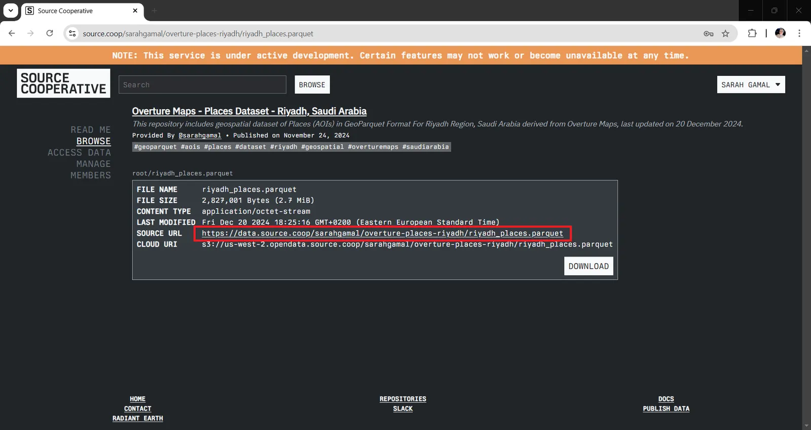Click the scrollbar down arrow

pyautogui.click(x=806, y=426)
